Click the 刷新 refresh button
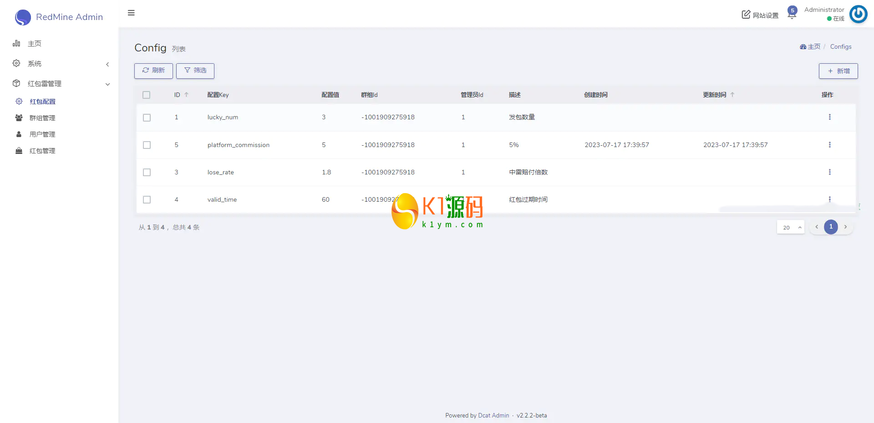 (x=153, y=71)
